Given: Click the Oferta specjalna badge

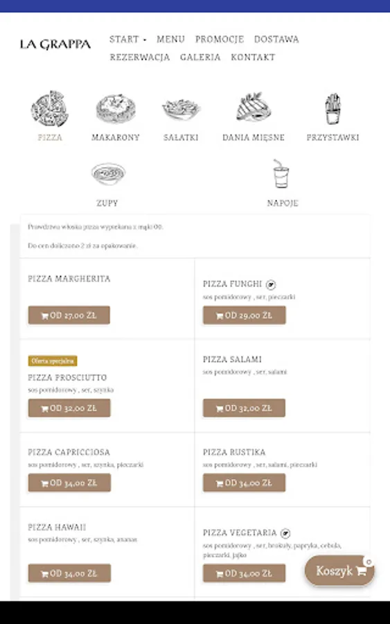Looking at the screenshot, I should coord(53,361).
